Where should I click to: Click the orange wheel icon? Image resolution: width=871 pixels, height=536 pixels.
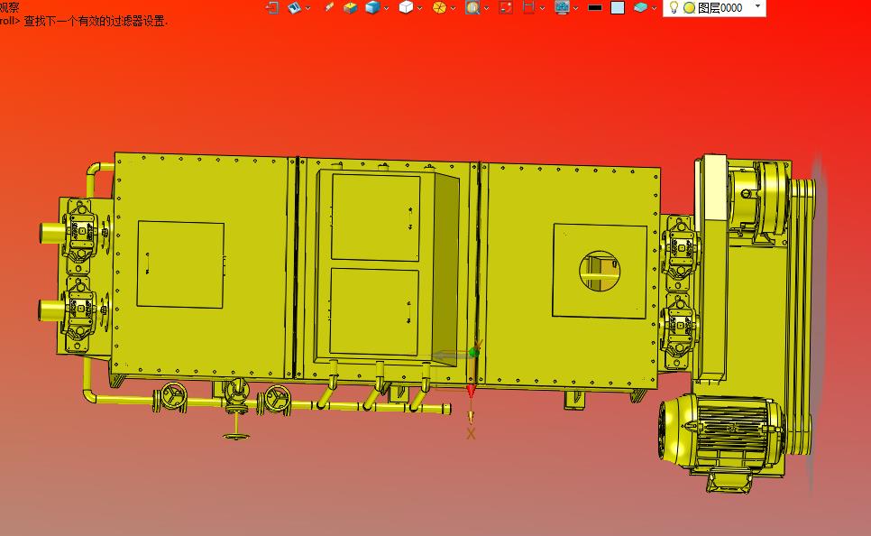pos(439,7)
